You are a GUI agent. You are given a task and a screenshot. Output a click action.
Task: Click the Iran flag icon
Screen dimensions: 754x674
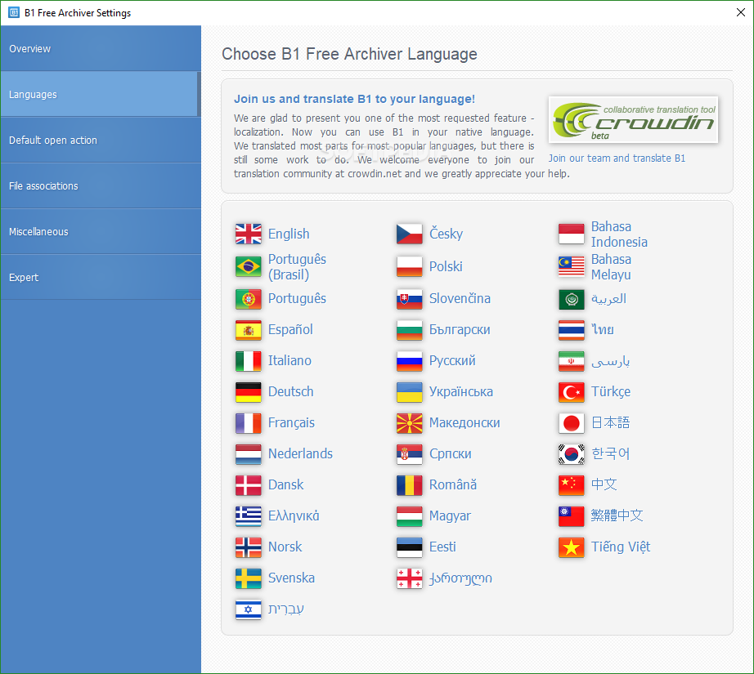point(572,361)
